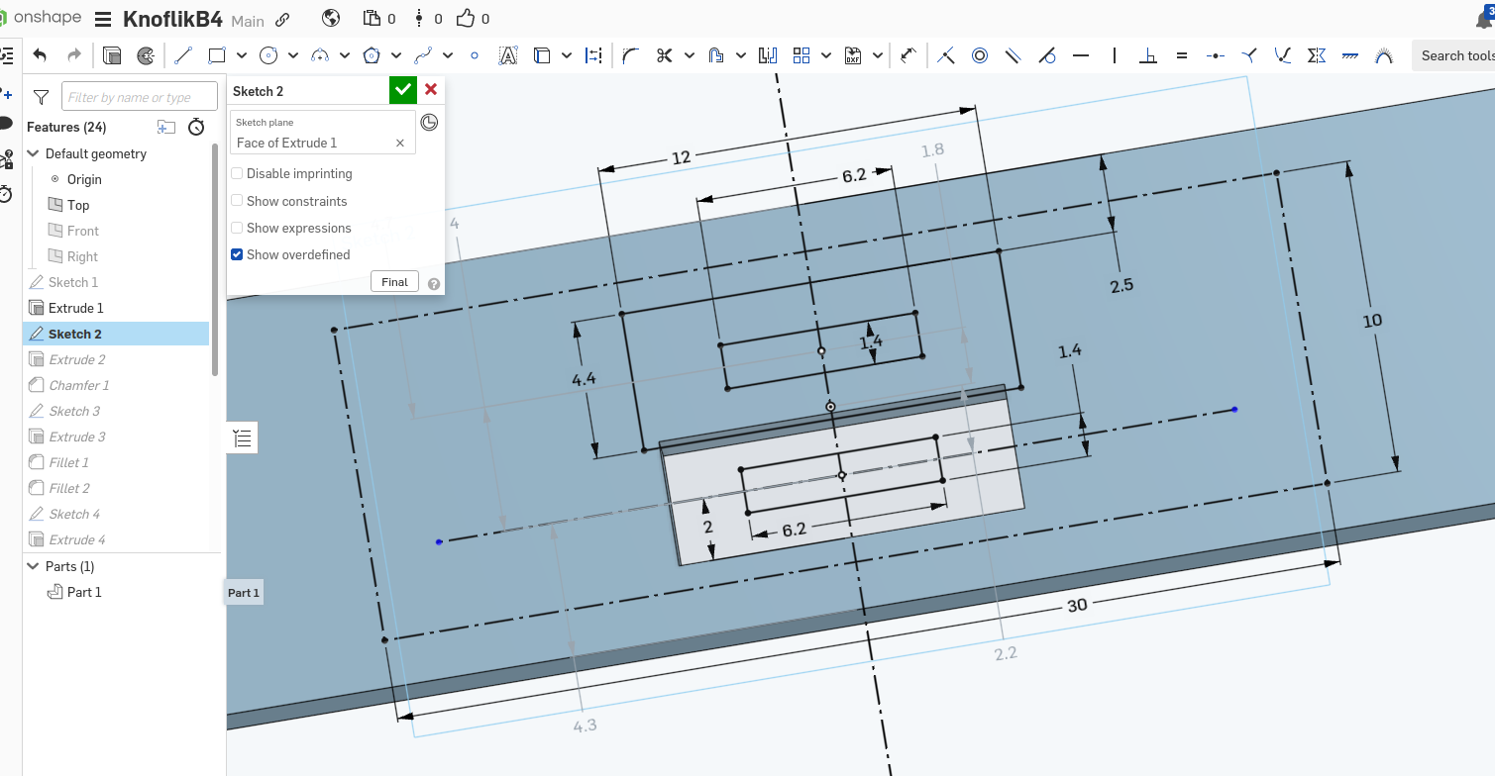Pick the Concentric constraint tool
This screenshot has width=1495, height=776.
pyautogui.click(x=980, y=55)
